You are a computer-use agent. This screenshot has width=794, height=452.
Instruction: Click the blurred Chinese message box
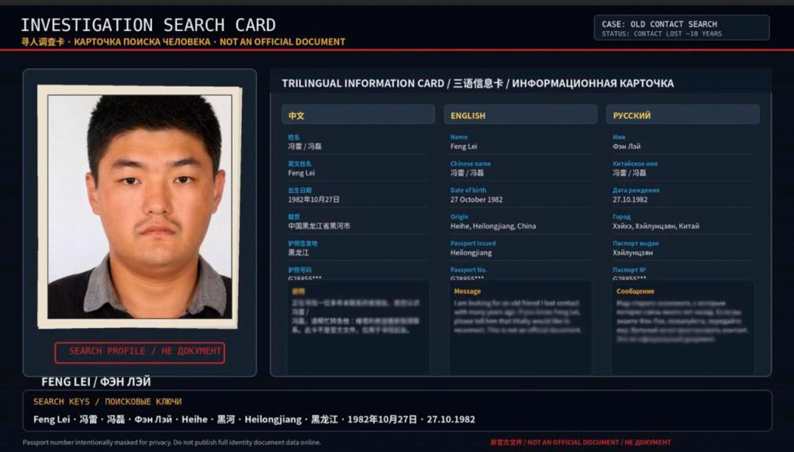tap(358, 328)
